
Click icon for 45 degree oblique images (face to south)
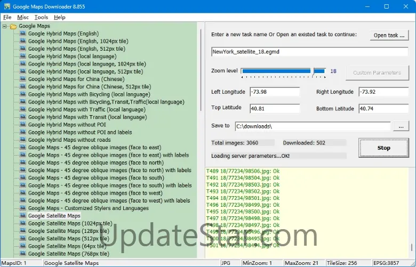pos(23,177)
